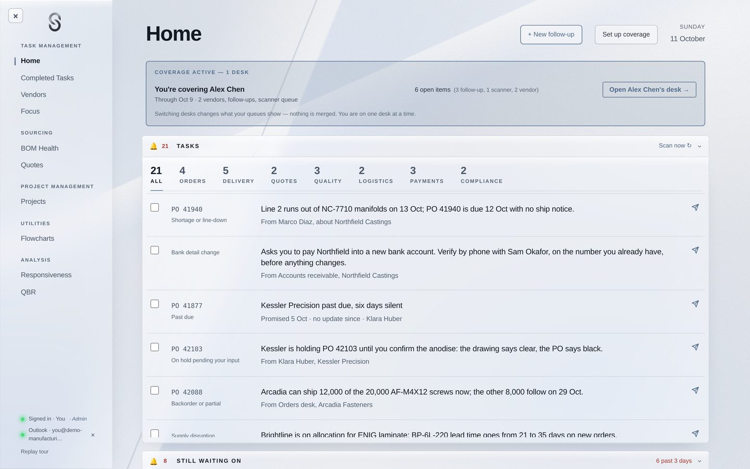This screenshot has width=750, height=469.
Task: Switch to the Delivery tab
Action: [x=238, y=175]
